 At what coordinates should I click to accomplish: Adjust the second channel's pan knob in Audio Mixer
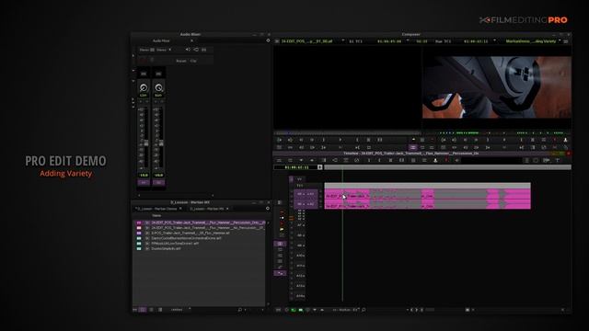(158, 88)
